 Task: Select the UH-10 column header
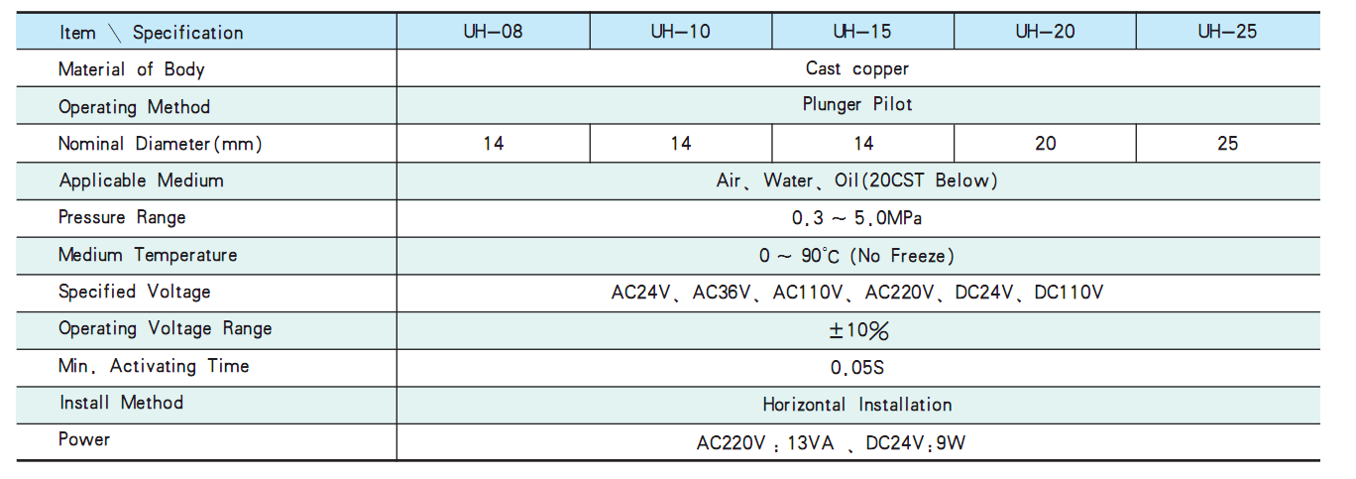coord(680,32)
